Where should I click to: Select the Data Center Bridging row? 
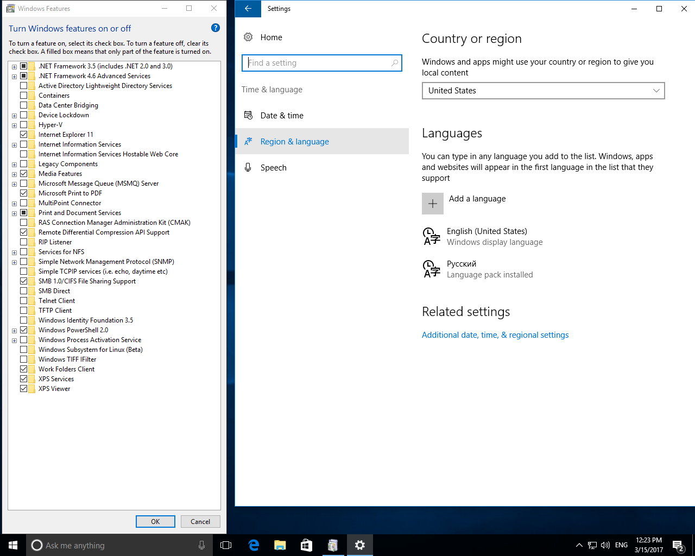68,105
